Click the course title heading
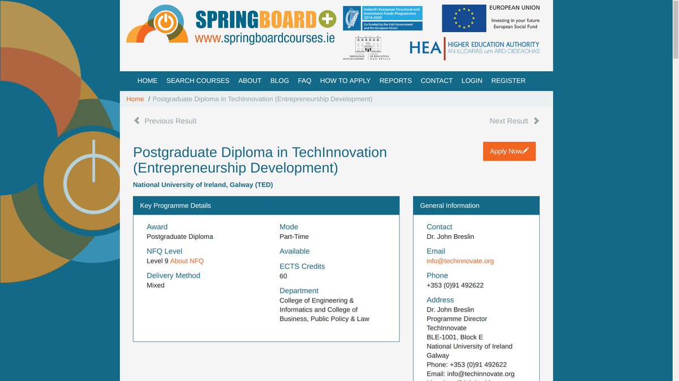Screen dimensions: 679x381 [x=260, y=160]
